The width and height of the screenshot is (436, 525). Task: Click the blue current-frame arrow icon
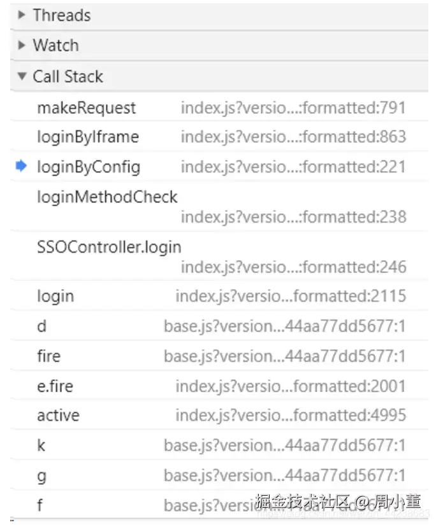click(x=21, y=167)
